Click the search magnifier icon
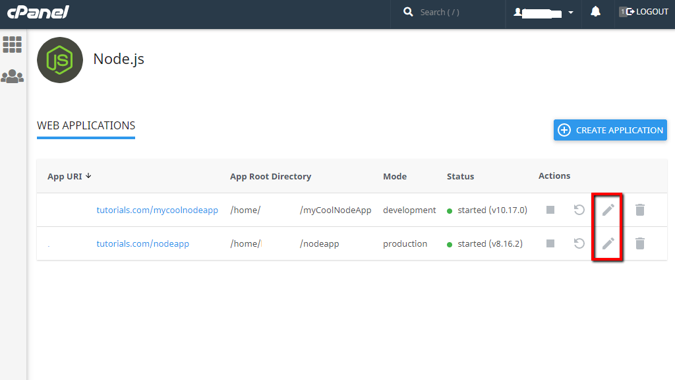Viewport: 675px width, 380px height. [x=408, y=12]
